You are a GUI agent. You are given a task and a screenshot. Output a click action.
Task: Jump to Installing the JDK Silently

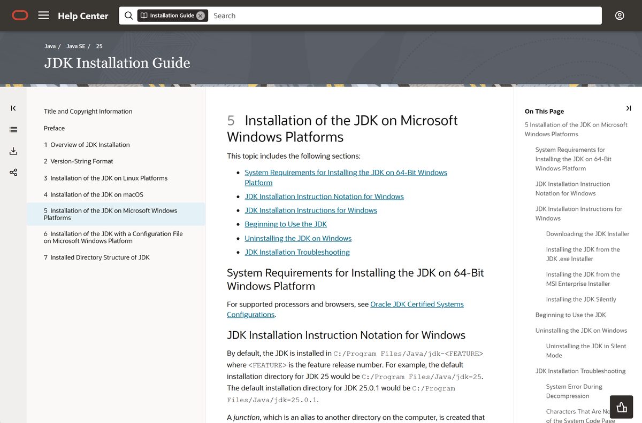pyautogui.click(x=581, y=300)
